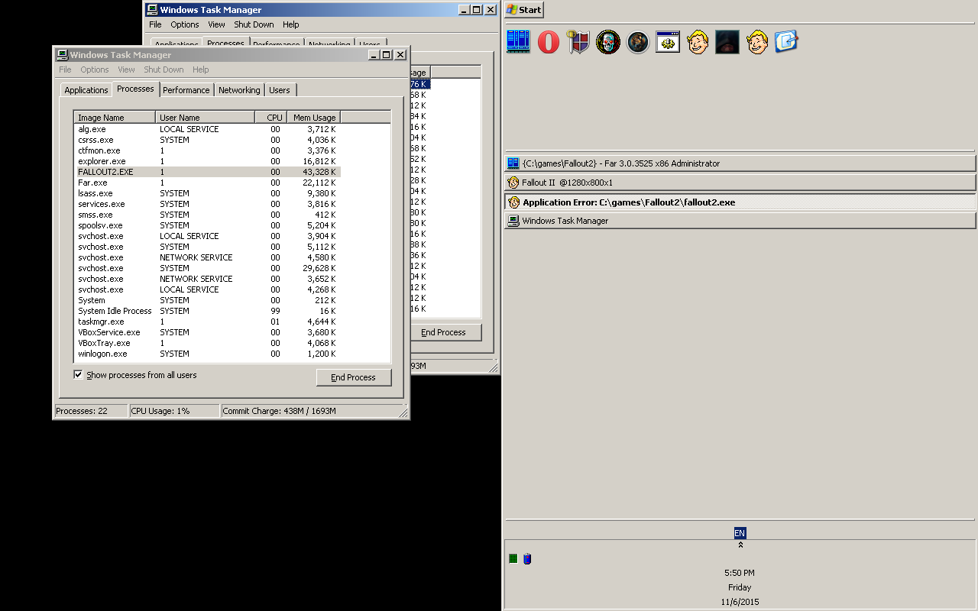Image resolution: width=978 pixels, height=611 pixels.
Task: Select the ctfmon.exe process row
Action: [207, 150]
